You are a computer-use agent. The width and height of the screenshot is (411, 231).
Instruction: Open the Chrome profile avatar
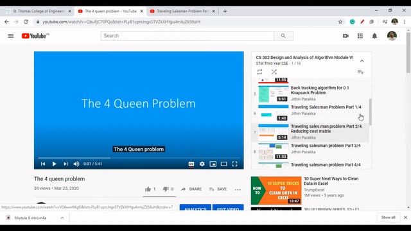click(395, 22)
